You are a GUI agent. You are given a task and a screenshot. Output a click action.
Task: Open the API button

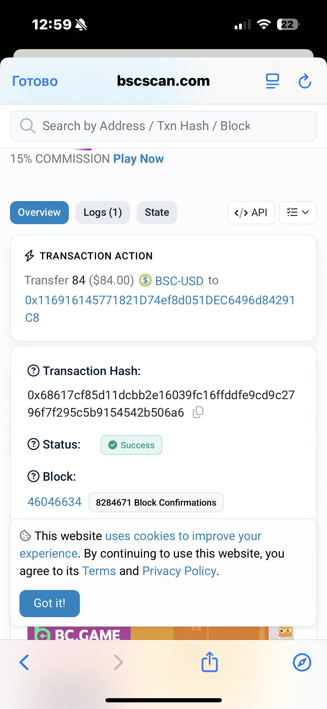tap(251, 212)
